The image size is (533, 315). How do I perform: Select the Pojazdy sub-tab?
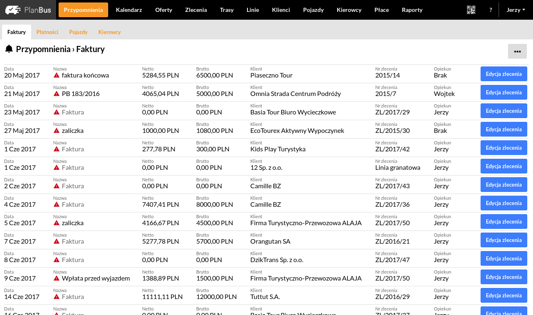tap(78, 32)
